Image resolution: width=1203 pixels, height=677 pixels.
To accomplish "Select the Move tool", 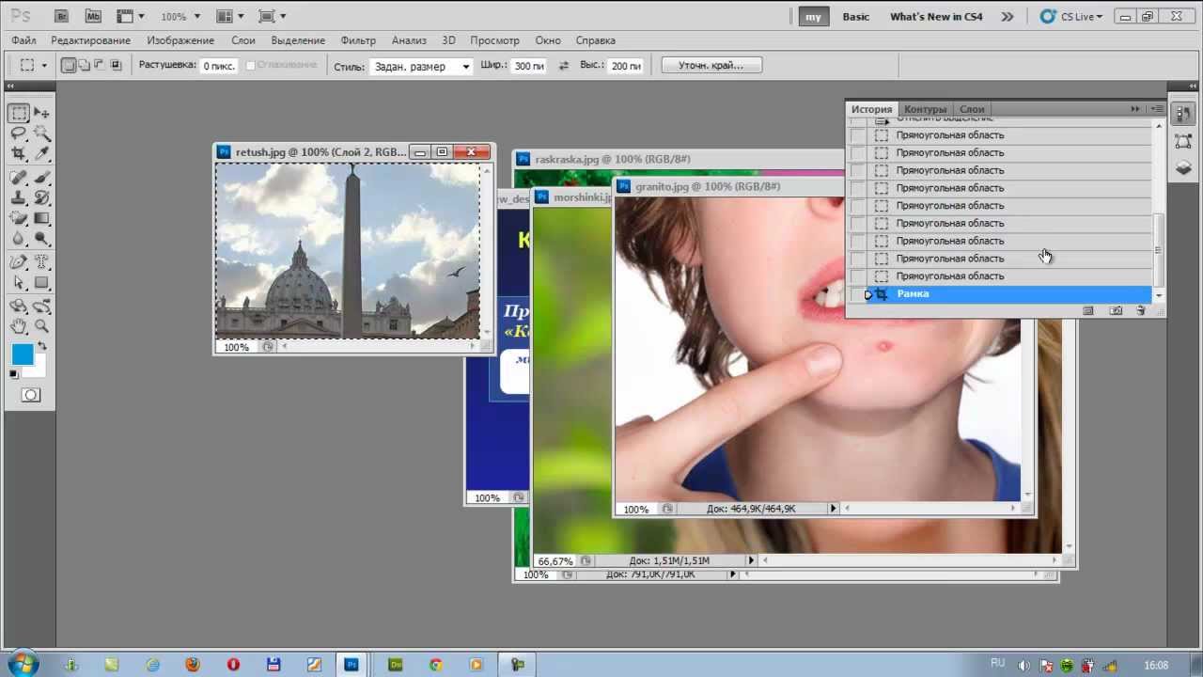I will 41,113.
